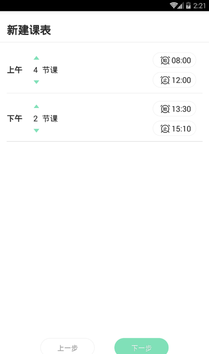Decrease afternoon class count with down arrow
209x354 pixels.
(x=36, y=131)
